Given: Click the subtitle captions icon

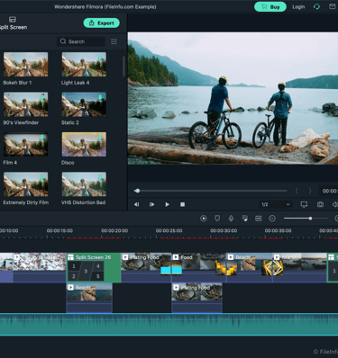Looking at the screenshot, I should [x=259, y=219].
